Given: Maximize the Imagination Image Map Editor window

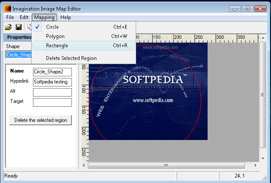Looking at the screenshot, I should (x=247, y=8).
